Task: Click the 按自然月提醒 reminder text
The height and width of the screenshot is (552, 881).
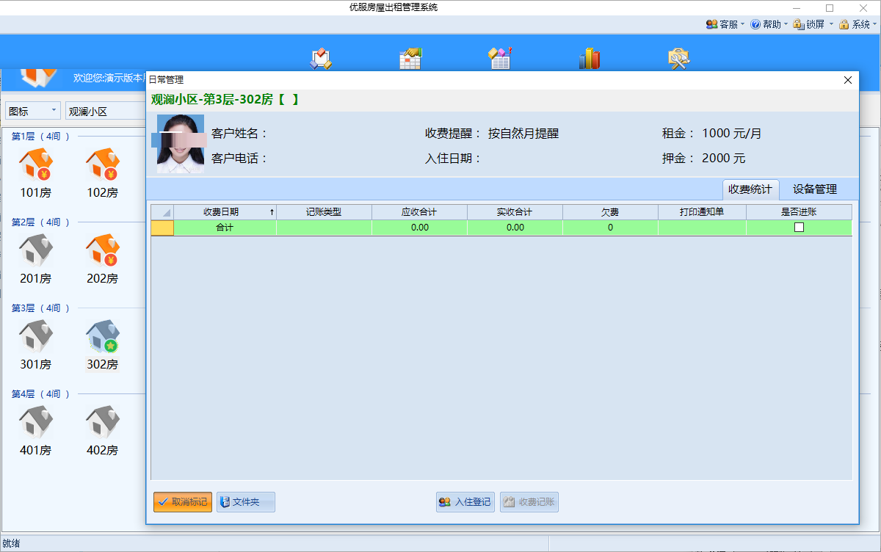Action: point(523,134)
